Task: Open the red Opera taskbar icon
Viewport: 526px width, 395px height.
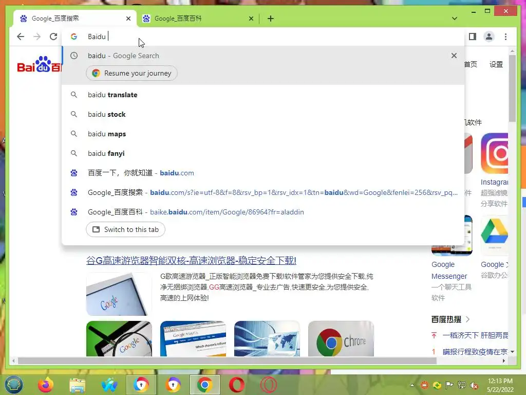Action: tap(237, 385)
